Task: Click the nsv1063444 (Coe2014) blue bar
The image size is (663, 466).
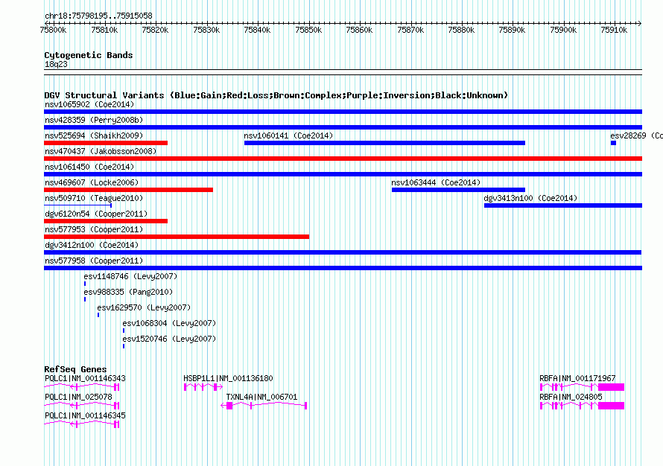Action: click(458, 190)
